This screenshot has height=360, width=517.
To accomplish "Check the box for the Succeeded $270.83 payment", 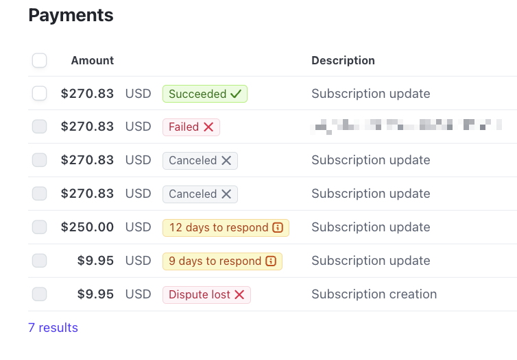I will click(39, 94).
